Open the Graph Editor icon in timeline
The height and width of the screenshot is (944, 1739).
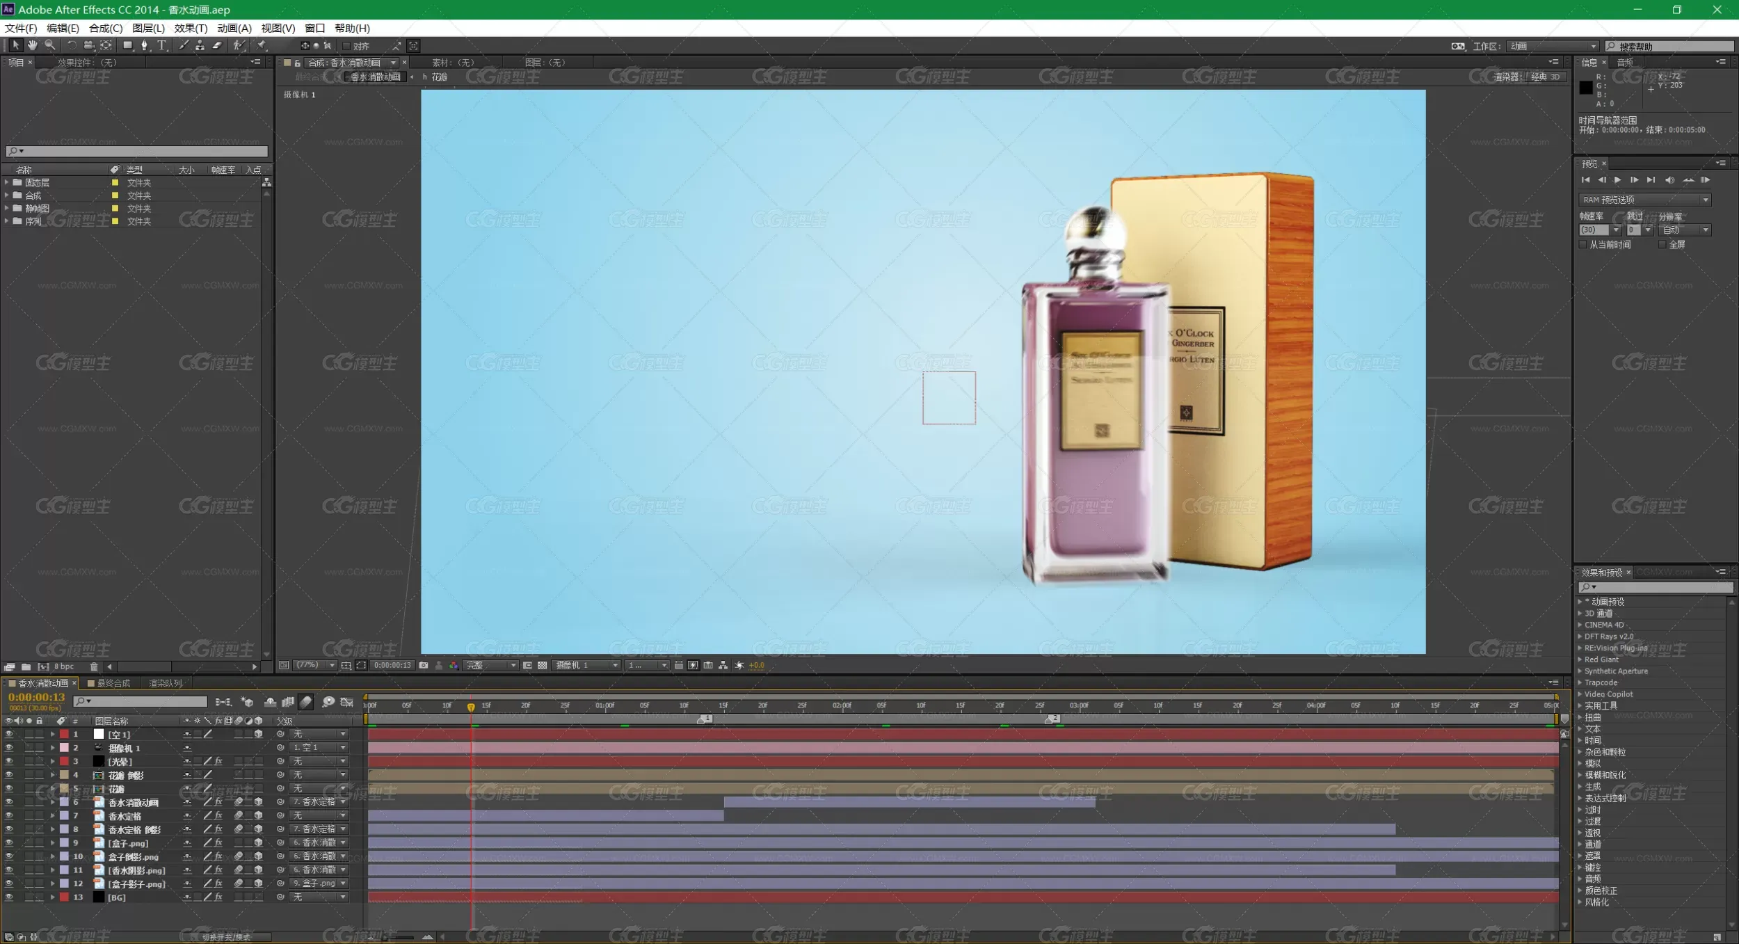pos(346,702)
